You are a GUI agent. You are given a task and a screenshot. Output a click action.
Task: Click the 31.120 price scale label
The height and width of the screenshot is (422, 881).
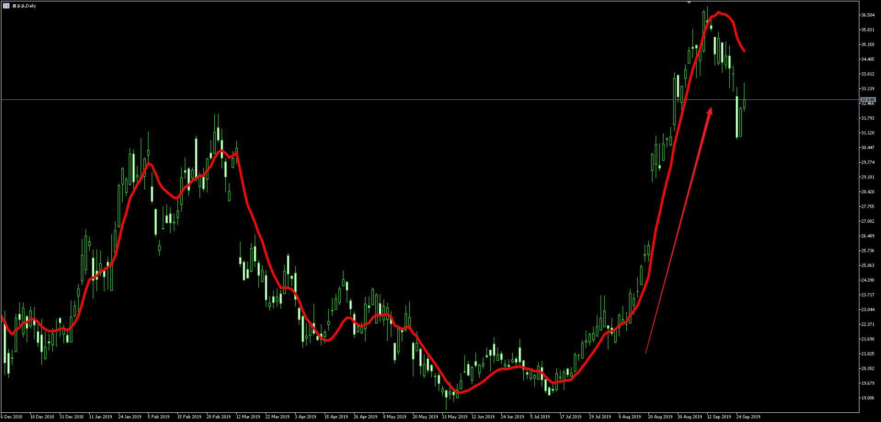coord(868,133)
